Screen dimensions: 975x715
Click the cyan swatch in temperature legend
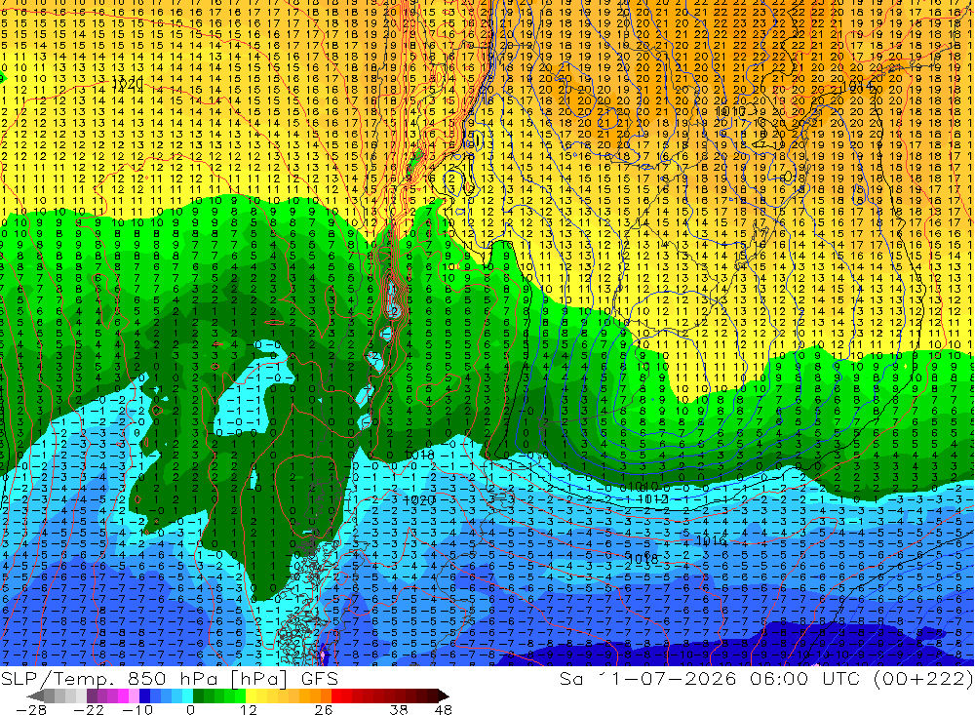188,695
